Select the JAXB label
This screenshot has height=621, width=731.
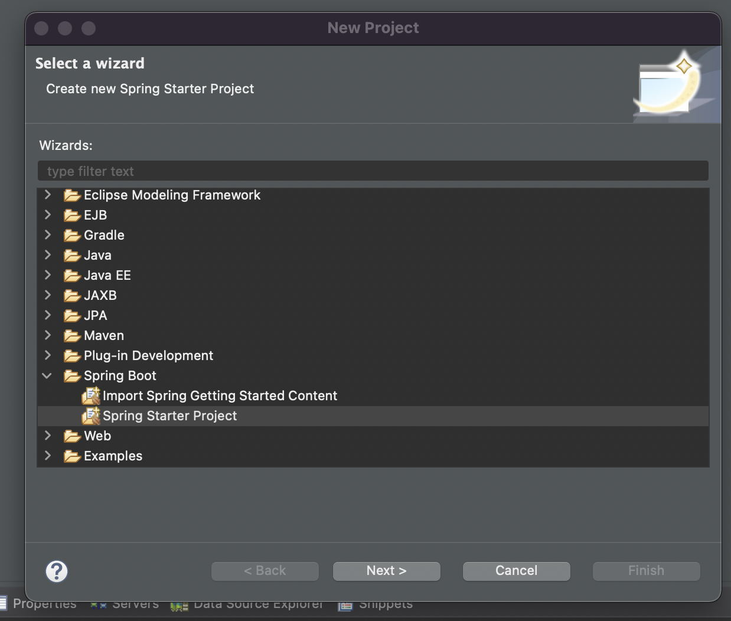pos(100,296)
